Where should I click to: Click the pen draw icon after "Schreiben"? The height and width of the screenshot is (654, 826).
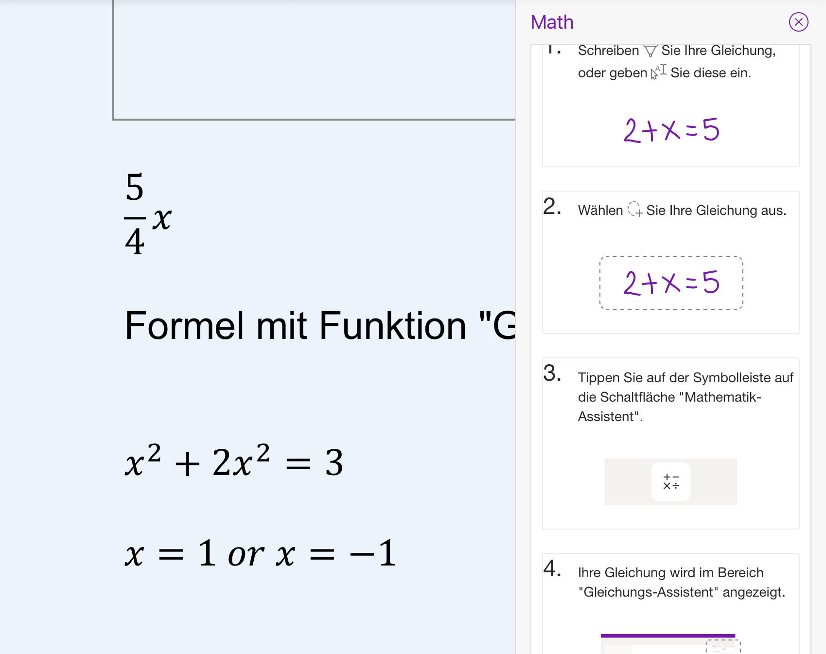pyautogui.click(x=650, y=51)
